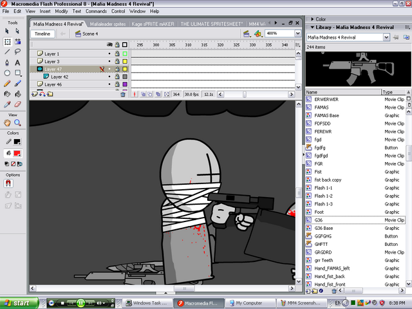Switch to THE ULIMATE SPRITESHEET tab
412x309 pixels.
[212, 24]
